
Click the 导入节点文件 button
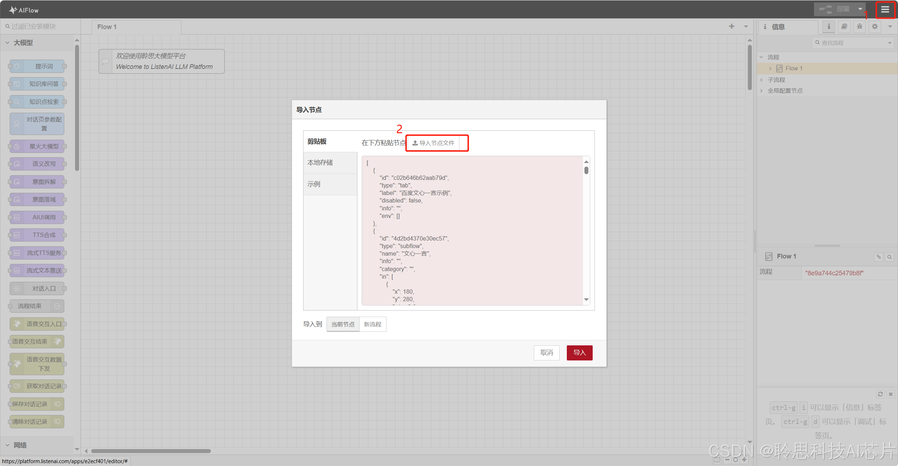[x=434, y=143]
